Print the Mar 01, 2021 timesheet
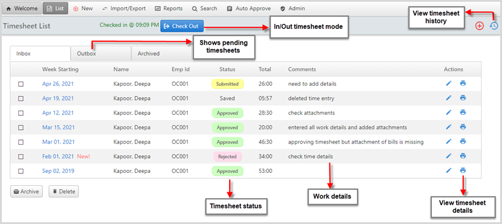Image resolution: width=502 pixels, height=224 pixels. click(463, 142)
